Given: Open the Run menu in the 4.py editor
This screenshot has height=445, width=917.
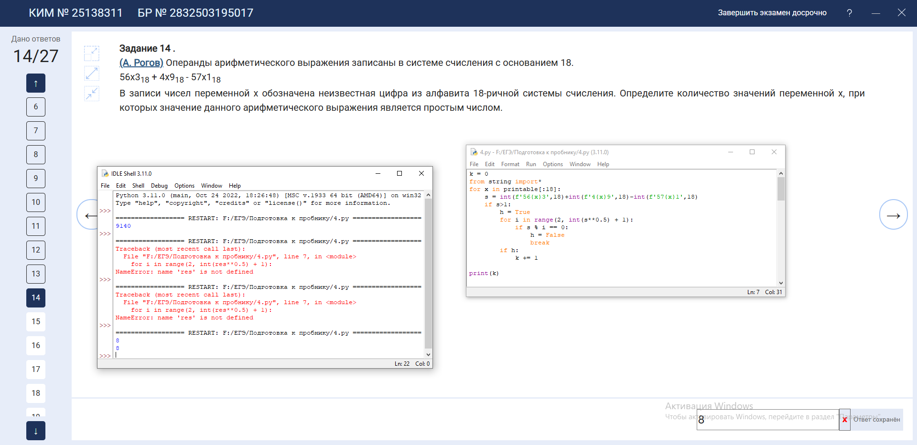Looking at the screenshot, I should [531, 164].
